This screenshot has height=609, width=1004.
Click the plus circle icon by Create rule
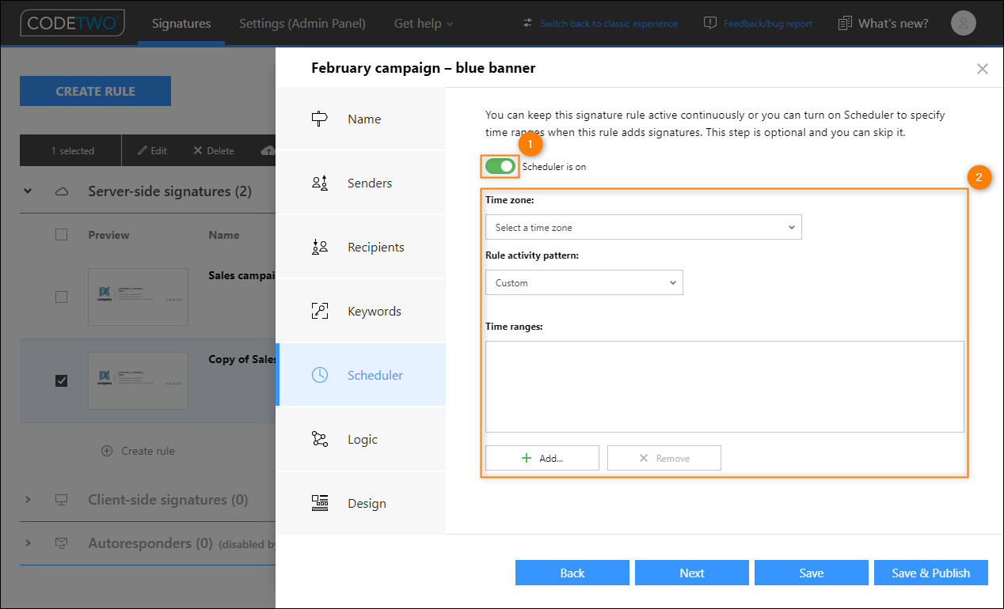107,451
